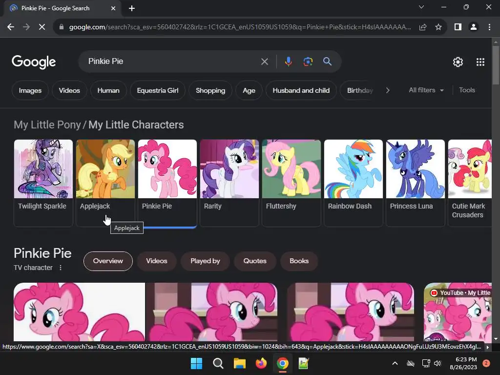Open My Little Pony breadcrumb link
This screenshot has height=375, width=500.
47,125
